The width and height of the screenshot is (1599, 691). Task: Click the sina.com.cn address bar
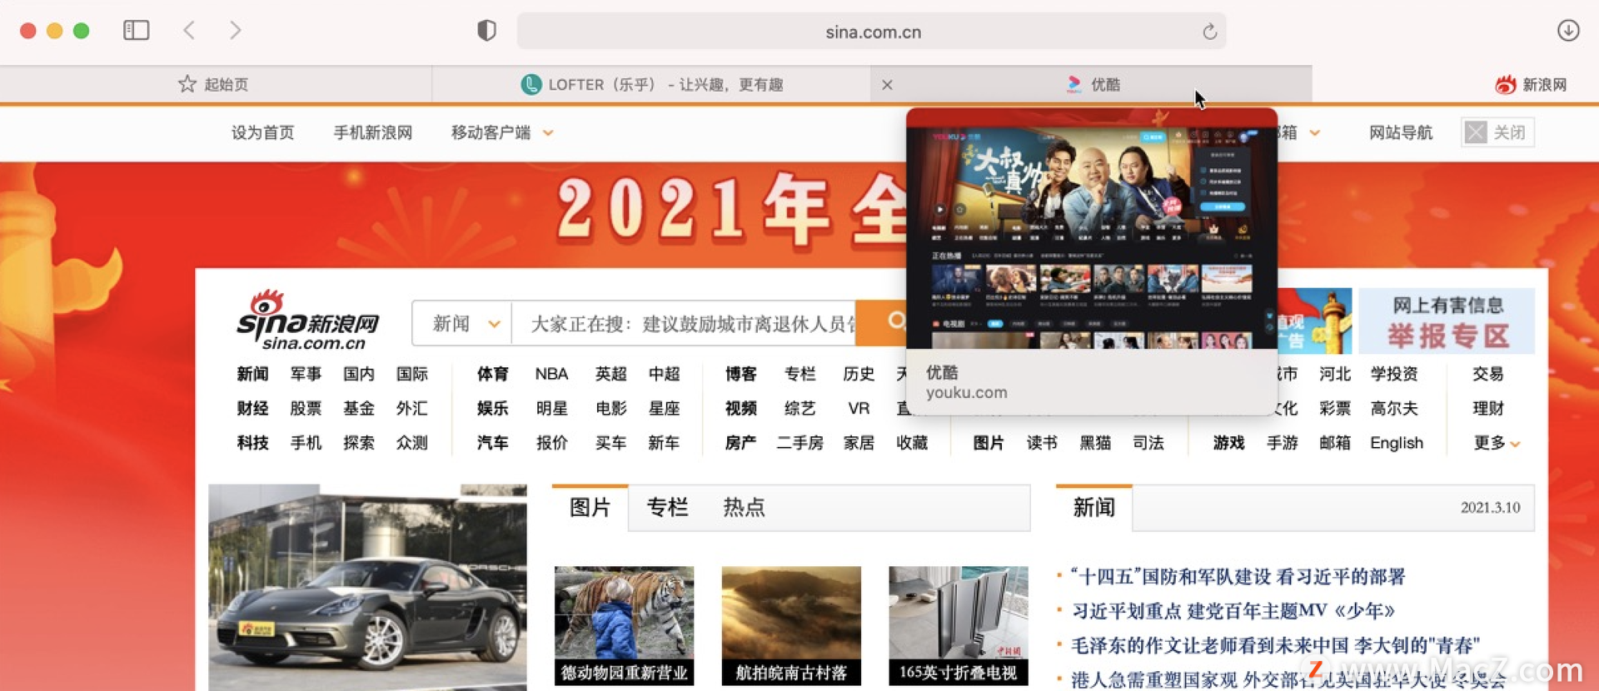click(871, 32)
